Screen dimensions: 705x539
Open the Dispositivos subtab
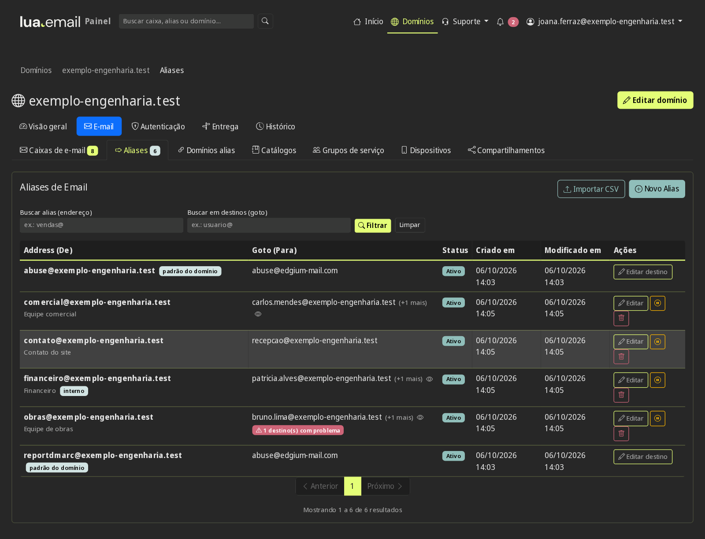[x=426, y=150]
